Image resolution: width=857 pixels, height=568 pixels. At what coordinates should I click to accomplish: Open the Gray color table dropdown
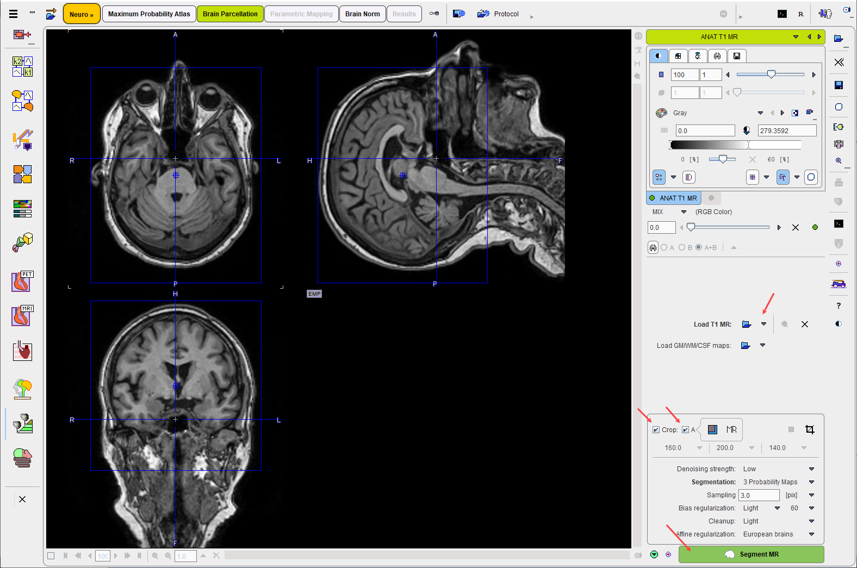(x=760, y=113)
